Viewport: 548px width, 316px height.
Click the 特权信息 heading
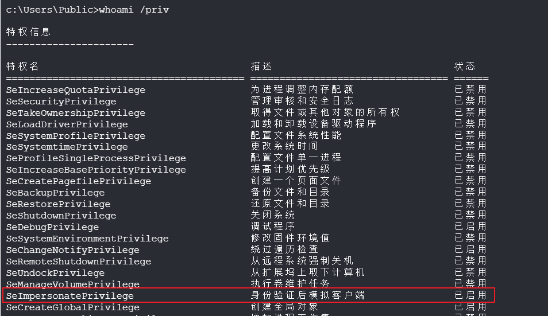[x=28, y=32]
